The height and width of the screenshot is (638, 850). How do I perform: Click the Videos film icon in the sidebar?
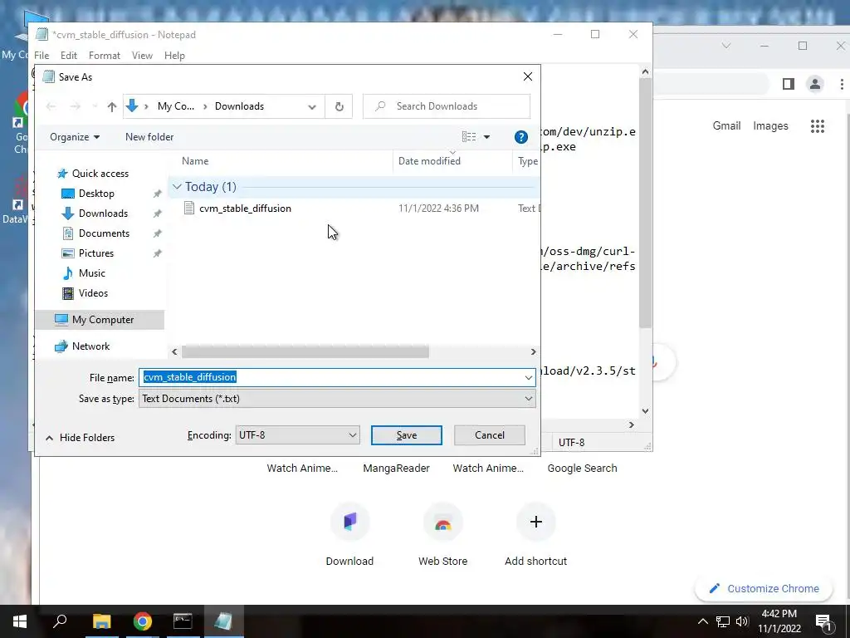tap(68, 293)
